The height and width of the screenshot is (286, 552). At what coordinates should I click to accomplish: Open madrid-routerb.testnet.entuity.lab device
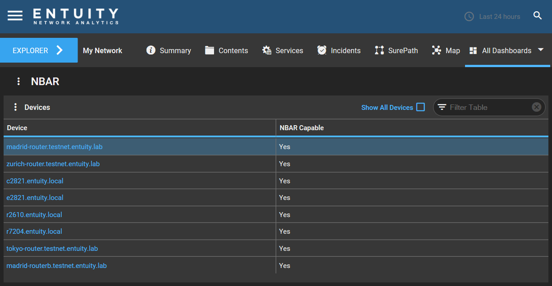[56, 266]
